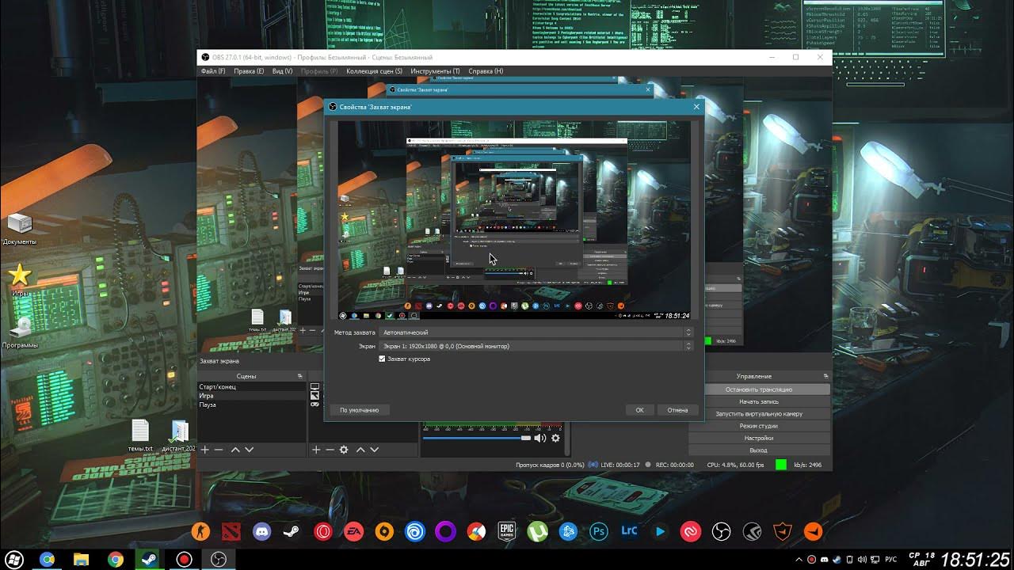Select the Старт/конец scene
The image size is (1014, 570).
tap(252, 387)
